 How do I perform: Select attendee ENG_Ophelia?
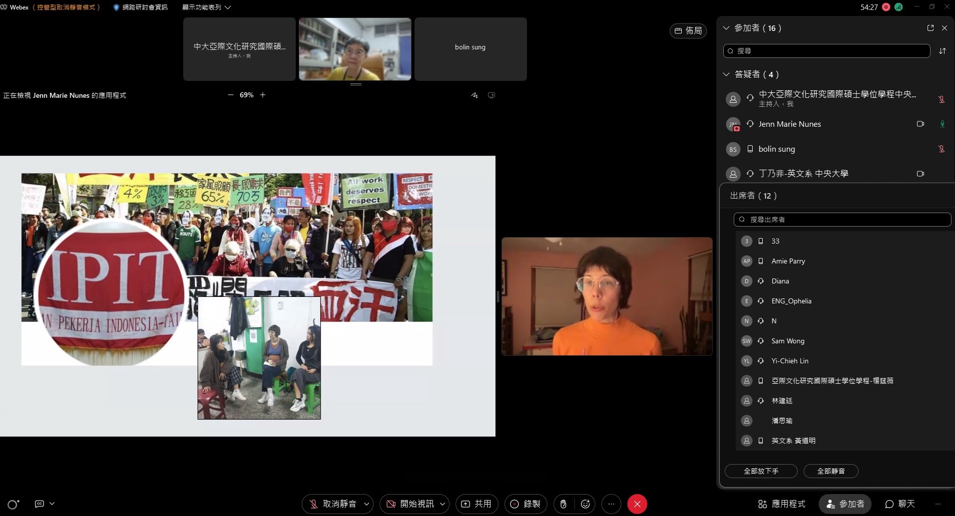point(844,301)
